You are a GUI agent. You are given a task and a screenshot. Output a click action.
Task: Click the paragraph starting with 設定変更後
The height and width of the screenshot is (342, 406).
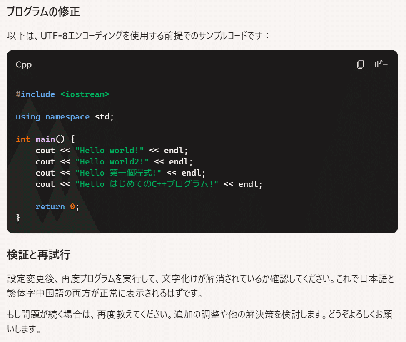[x=200, y=286]
